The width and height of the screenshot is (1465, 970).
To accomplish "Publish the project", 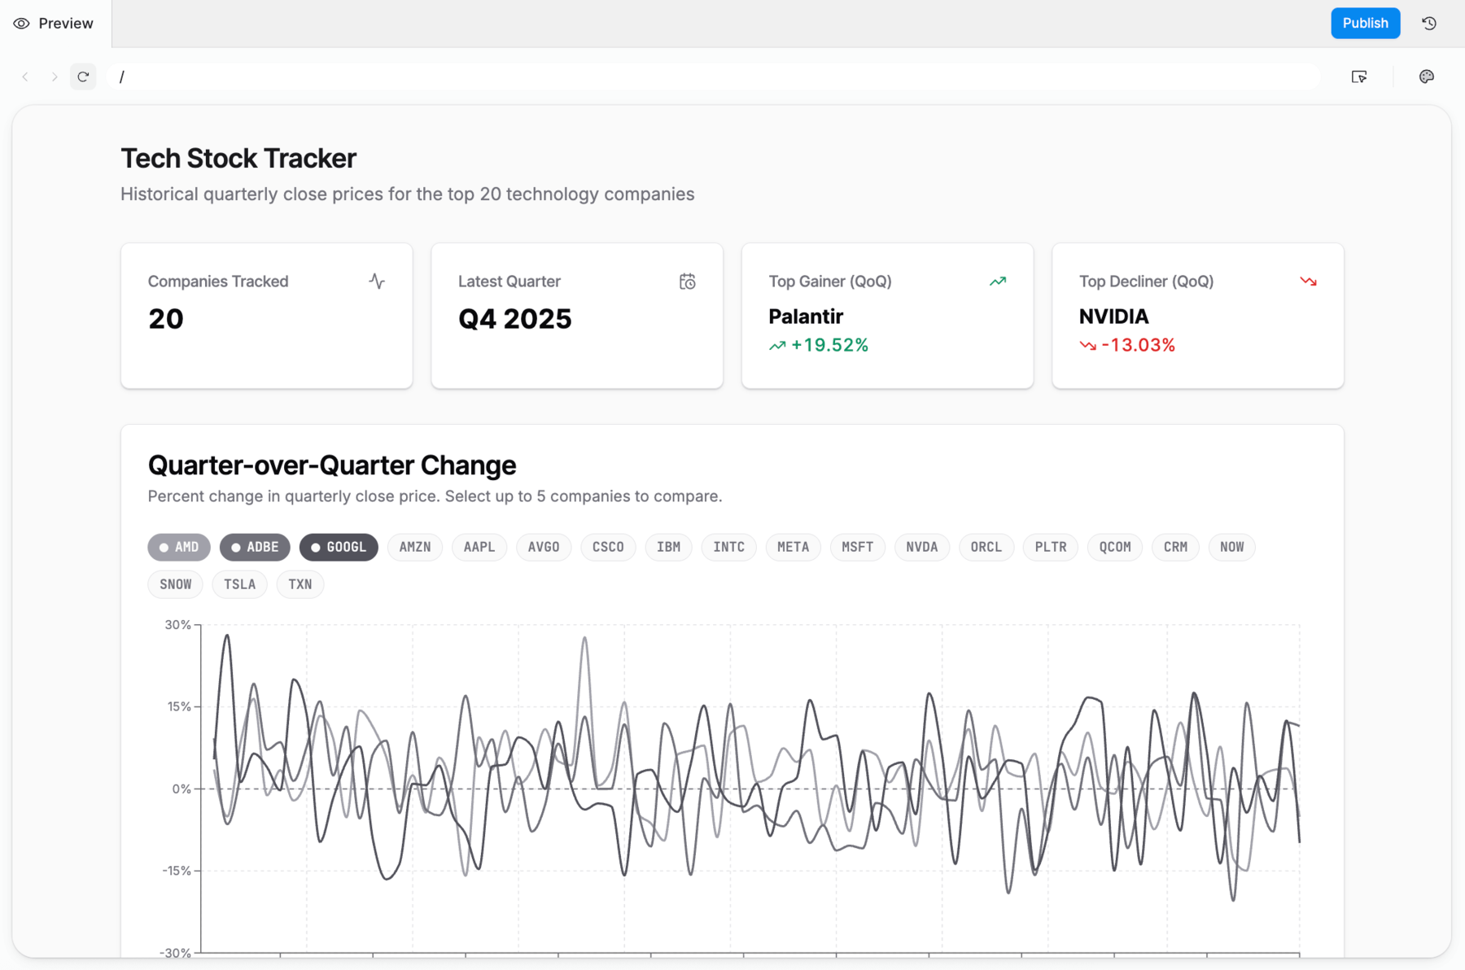I will [x=1365, y=24].
